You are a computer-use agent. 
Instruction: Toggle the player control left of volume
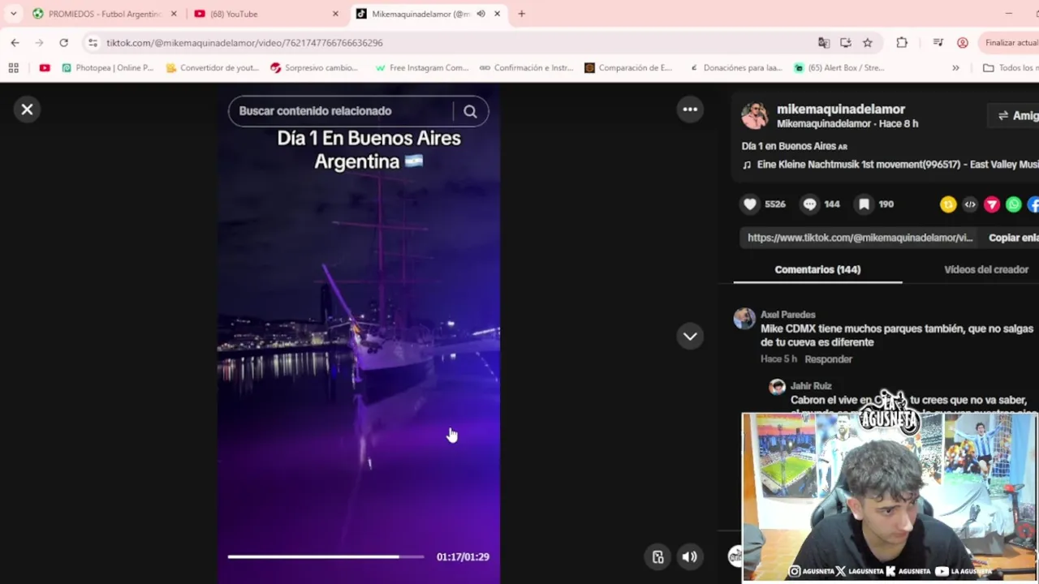[x=658, y=556]
